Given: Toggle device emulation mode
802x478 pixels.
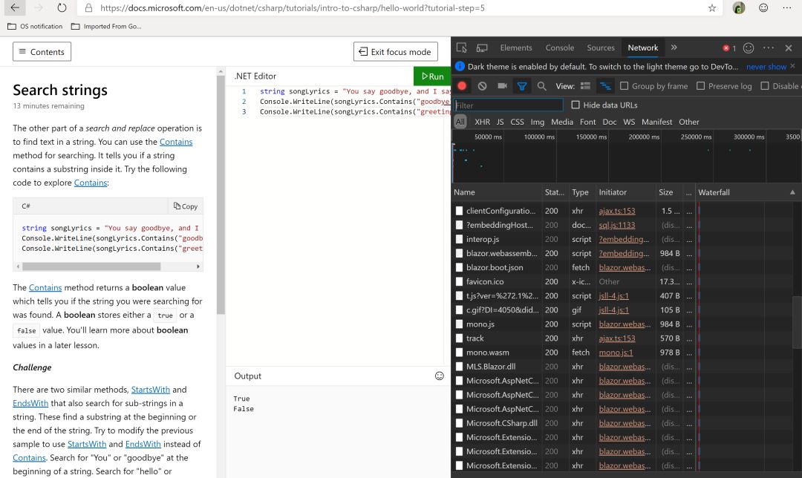Looking at the screenshot, I should pos(482,48).
